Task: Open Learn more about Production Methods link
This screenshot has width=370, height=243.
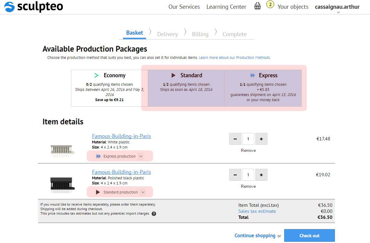Action: [235, 58]
